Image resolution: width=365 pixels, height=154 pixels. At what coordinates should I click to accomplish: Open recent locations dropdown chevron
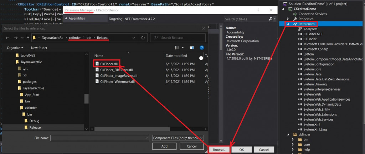point(22,38)
